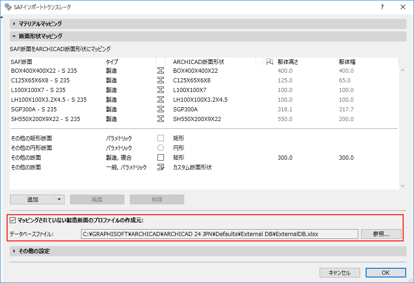Click the 125.0 height value
The image size is (414, 283).
coord(285,80)
